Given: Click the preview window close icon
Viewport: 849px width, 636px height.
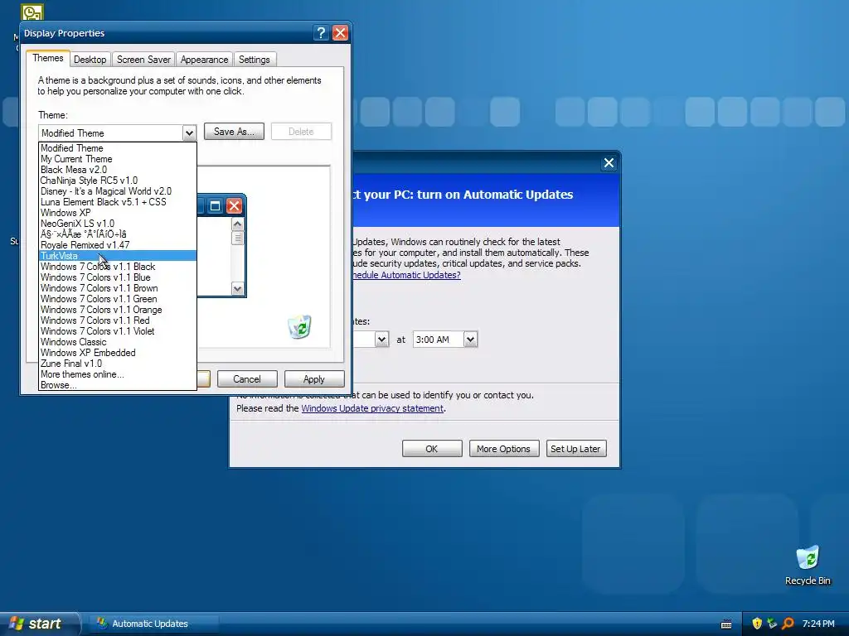Looking at the screenshot, I should (x=234, y=205).
